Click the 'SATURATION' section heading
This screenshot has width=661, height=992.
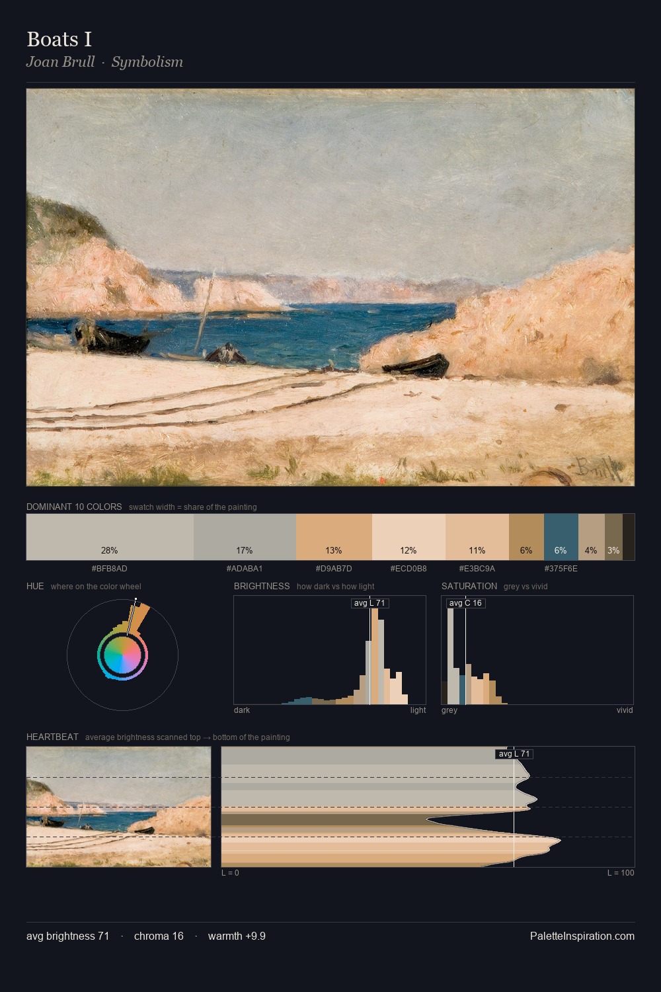[469, 586]
